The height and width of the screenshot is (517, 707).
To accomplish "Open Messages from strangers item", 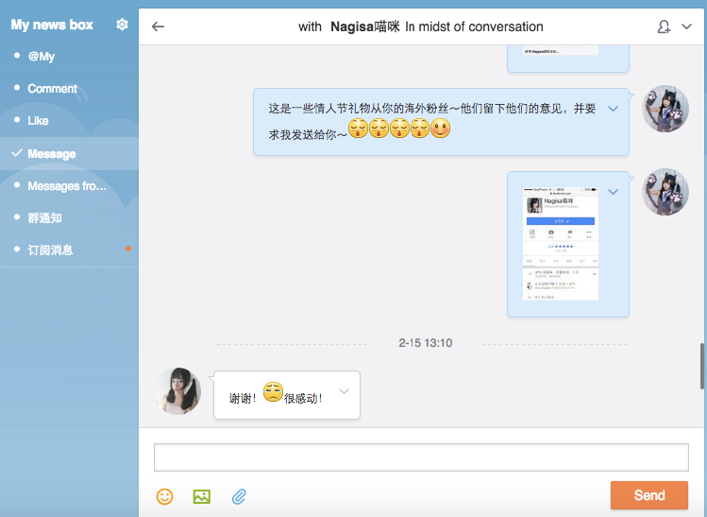I will coord(69,186).
